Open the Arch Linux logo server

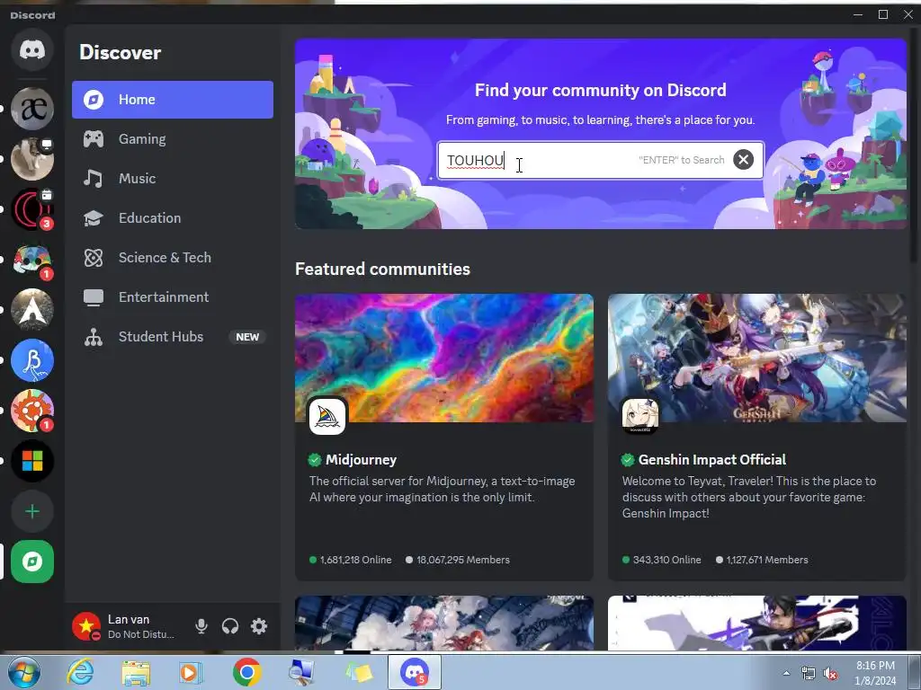coord(32,310)
